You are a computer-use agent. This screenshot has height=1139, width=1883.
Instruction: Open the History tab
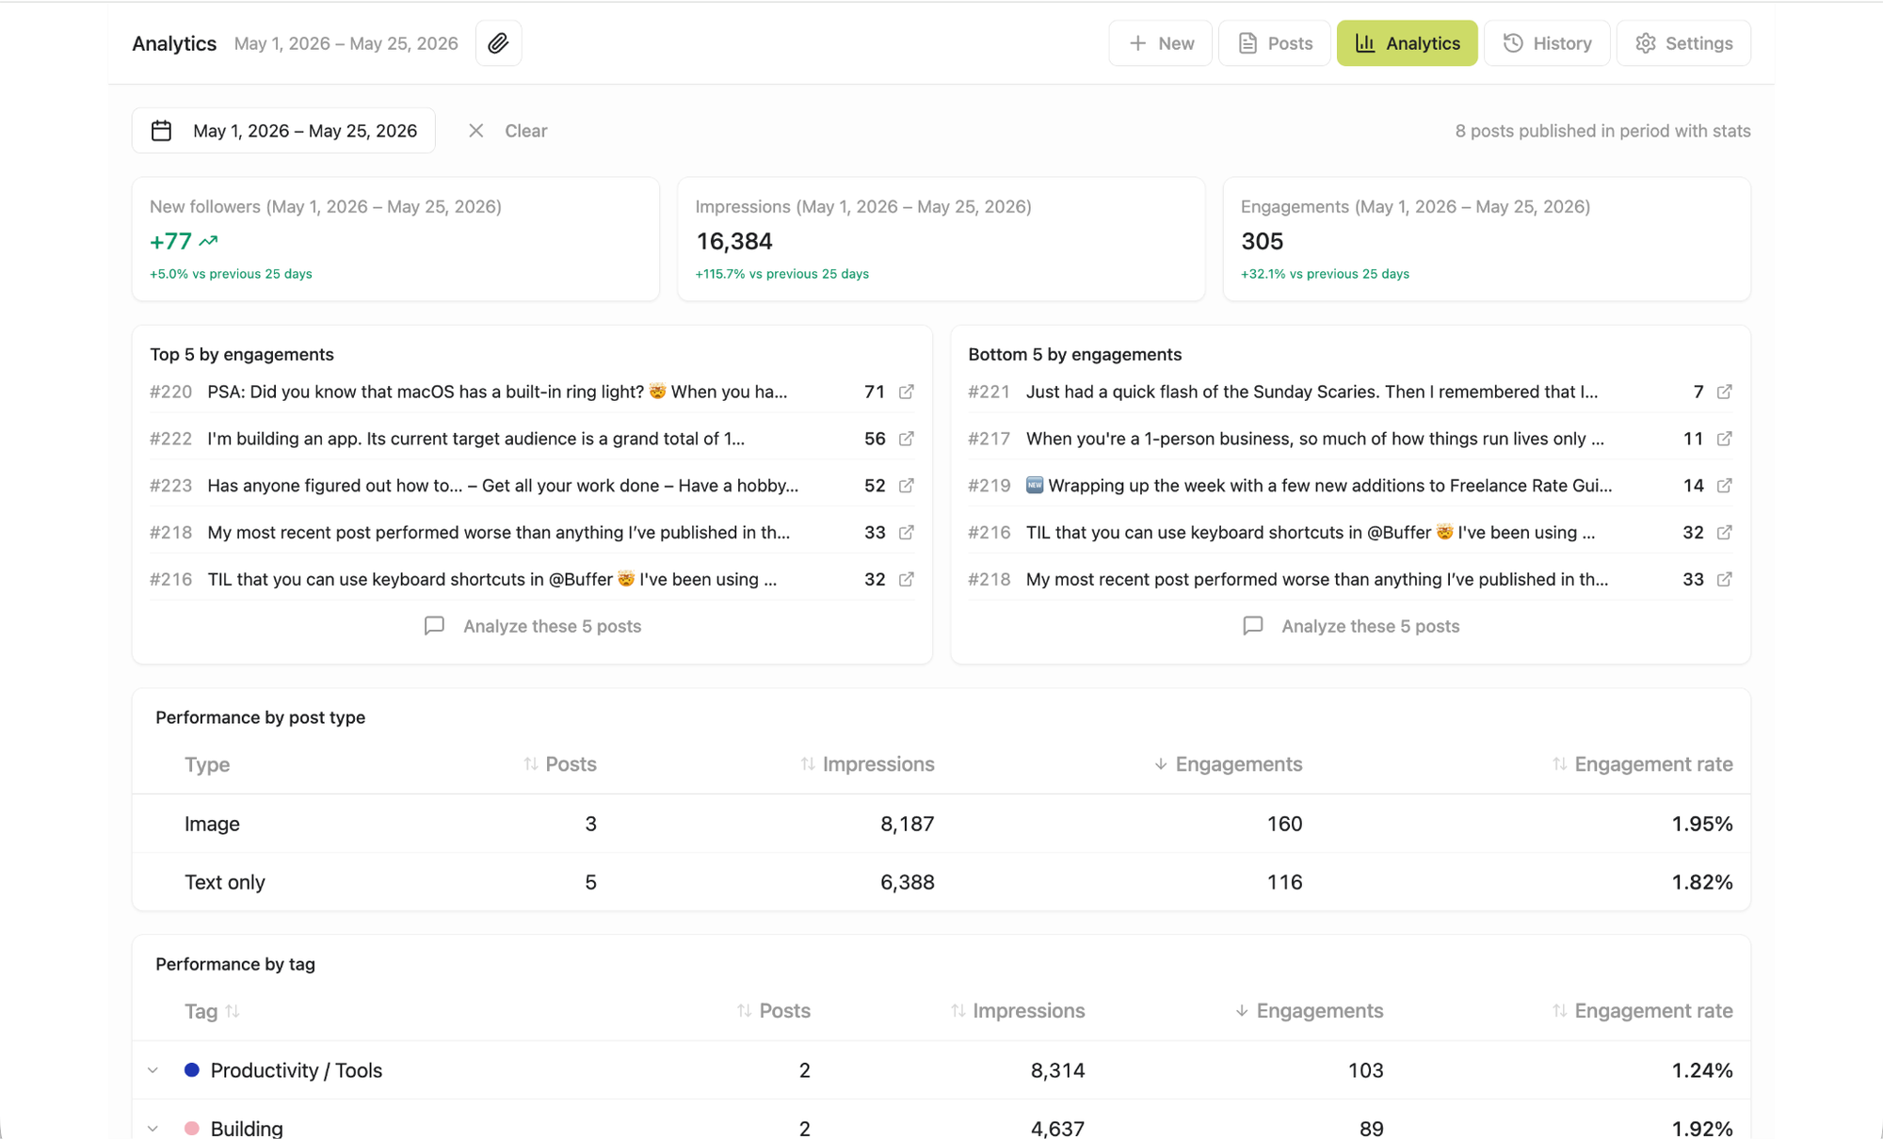[x=1547, y=43]
